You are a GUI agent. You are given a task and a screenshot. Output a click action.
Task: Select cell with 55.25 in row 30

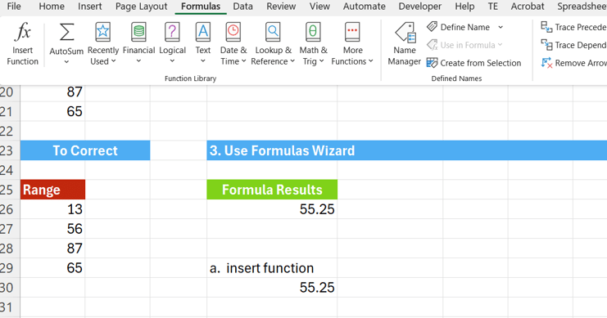coord(272,288)
